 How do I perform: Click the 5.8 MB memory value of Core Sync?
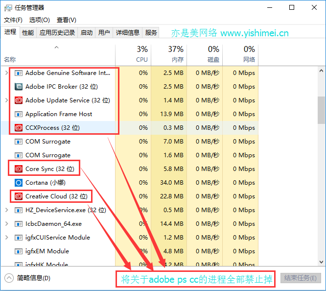point(173,169)
